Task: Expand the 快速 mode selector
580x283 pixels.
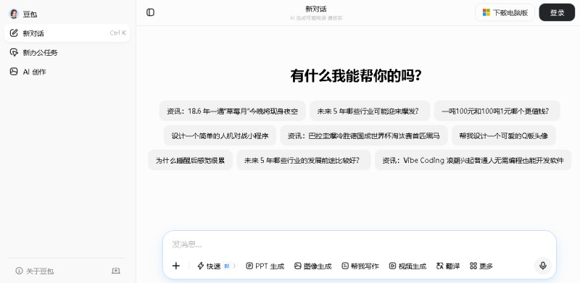Action: point(216,266)
